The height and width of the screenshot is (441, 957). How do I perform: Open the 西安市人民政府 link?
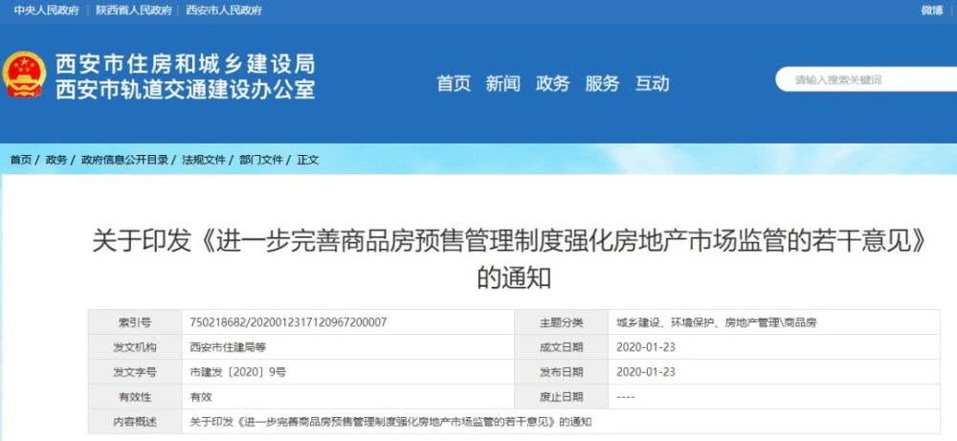pyautogui.click(x=223, y=11)
